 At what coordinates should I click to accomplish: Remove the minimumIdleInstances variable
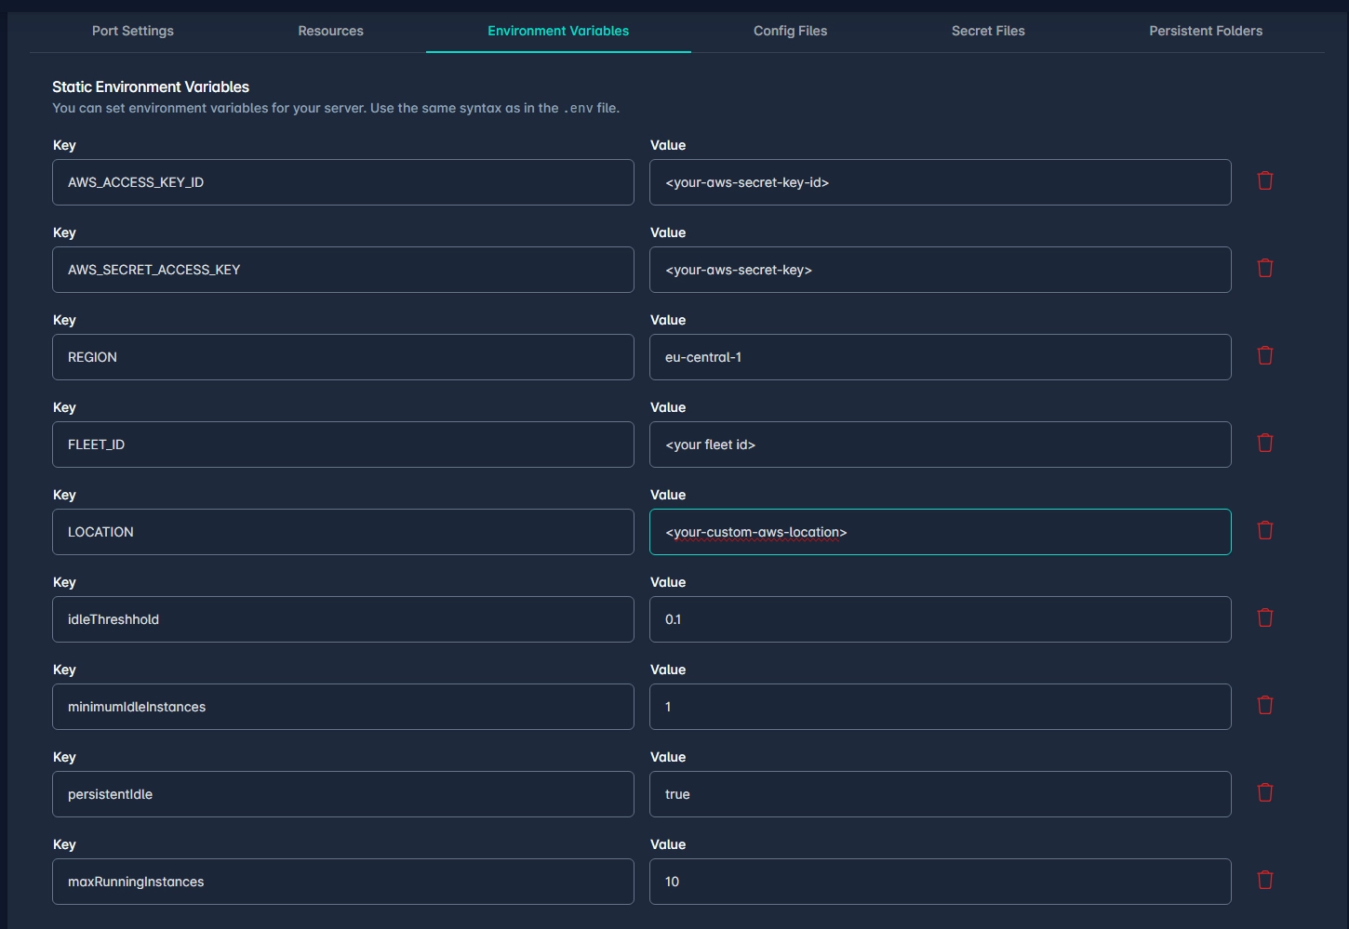click(x=1264, y=706)
